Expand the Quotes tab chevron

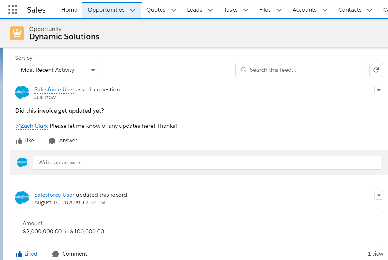173,10
